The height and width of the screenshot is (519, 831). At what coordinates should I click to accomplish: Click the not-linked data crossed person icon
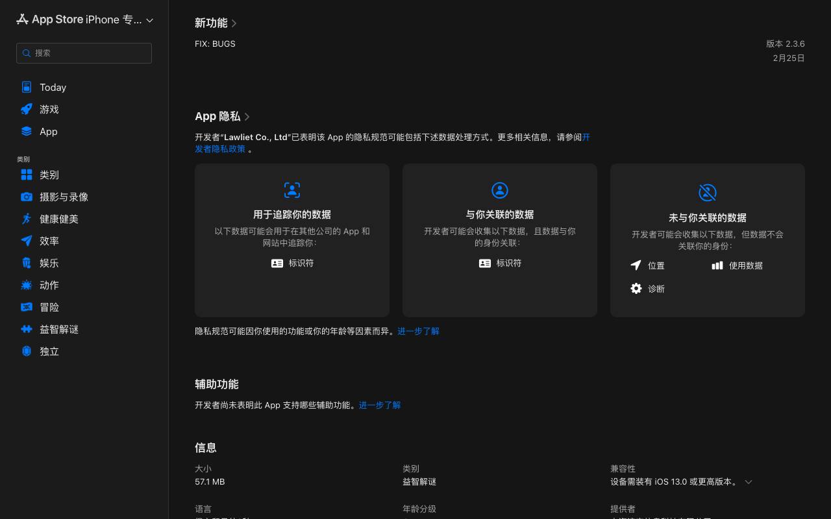tap(708, 192)
